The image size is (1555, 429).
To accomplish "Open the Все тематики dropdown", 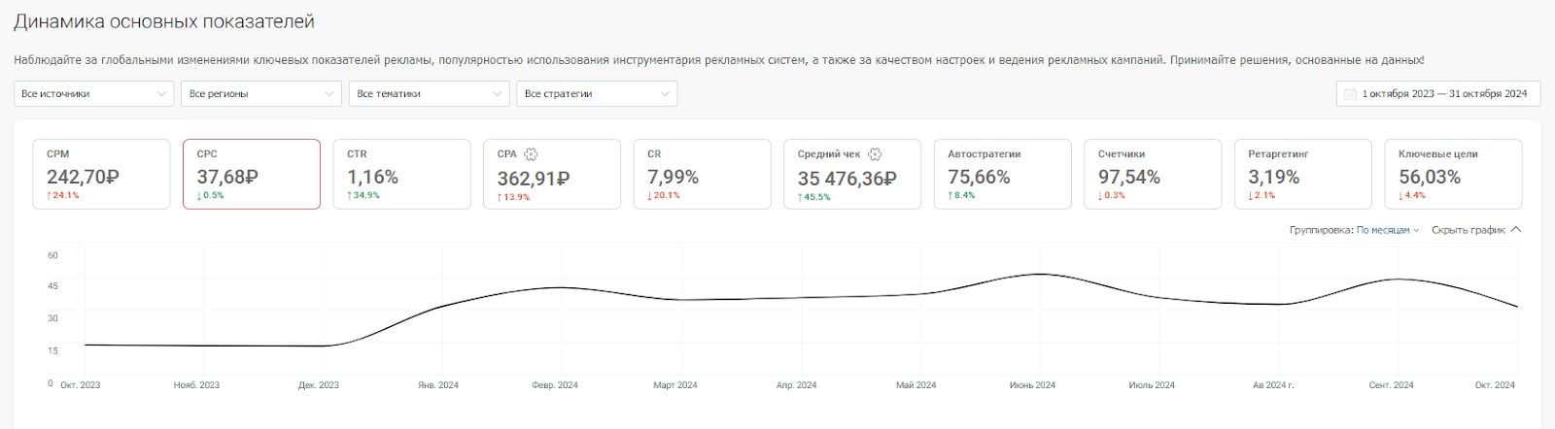I will pos(429,94).
